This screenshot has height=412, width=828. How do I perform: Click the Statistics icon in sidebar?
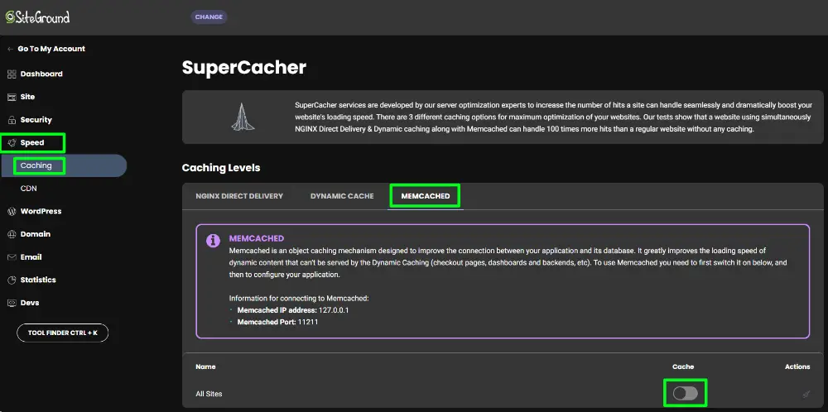[x=12, y=280]
